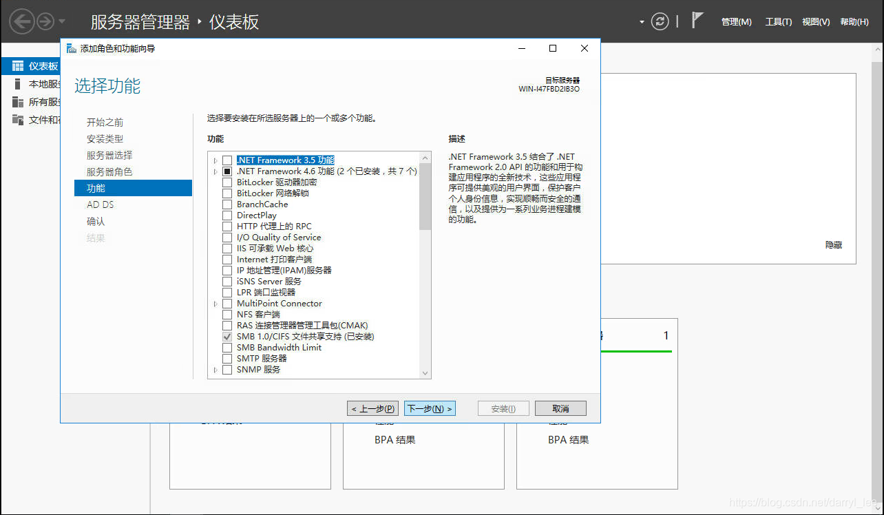Check BitLocker 网络解锁 checkbox
The height and width of the screenshot is (515, 884).
pos(227,193)
